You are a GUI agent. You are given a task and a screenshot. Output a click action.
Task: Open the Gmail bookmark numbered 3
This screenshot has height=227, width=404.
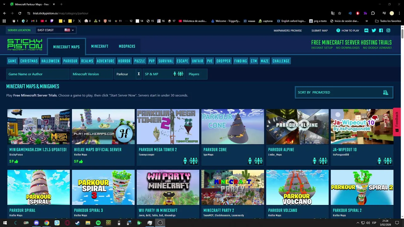tap(34, 21)
